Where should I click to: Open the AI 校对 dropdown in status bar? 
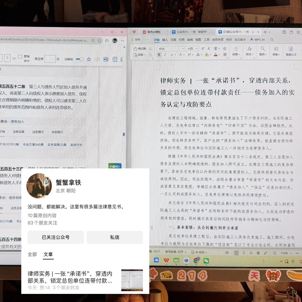[x=199, y=252]
